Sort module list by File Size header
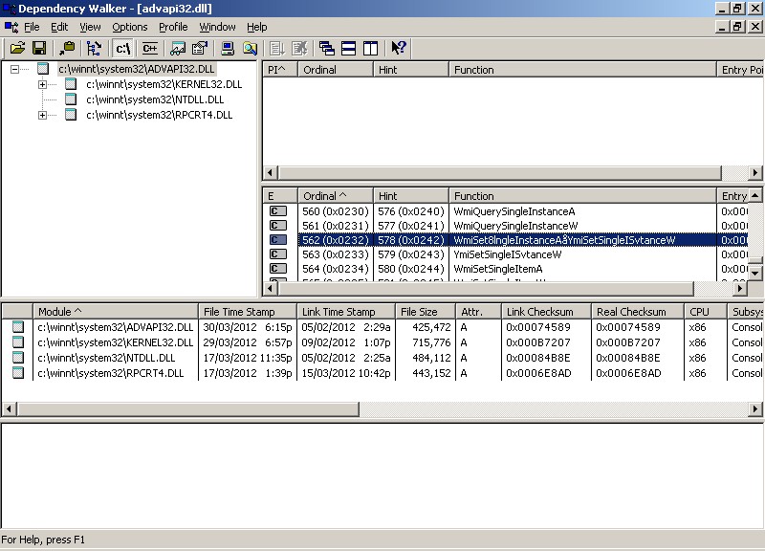Viewport: 765px width, 551px height. [x=426, y=312]
